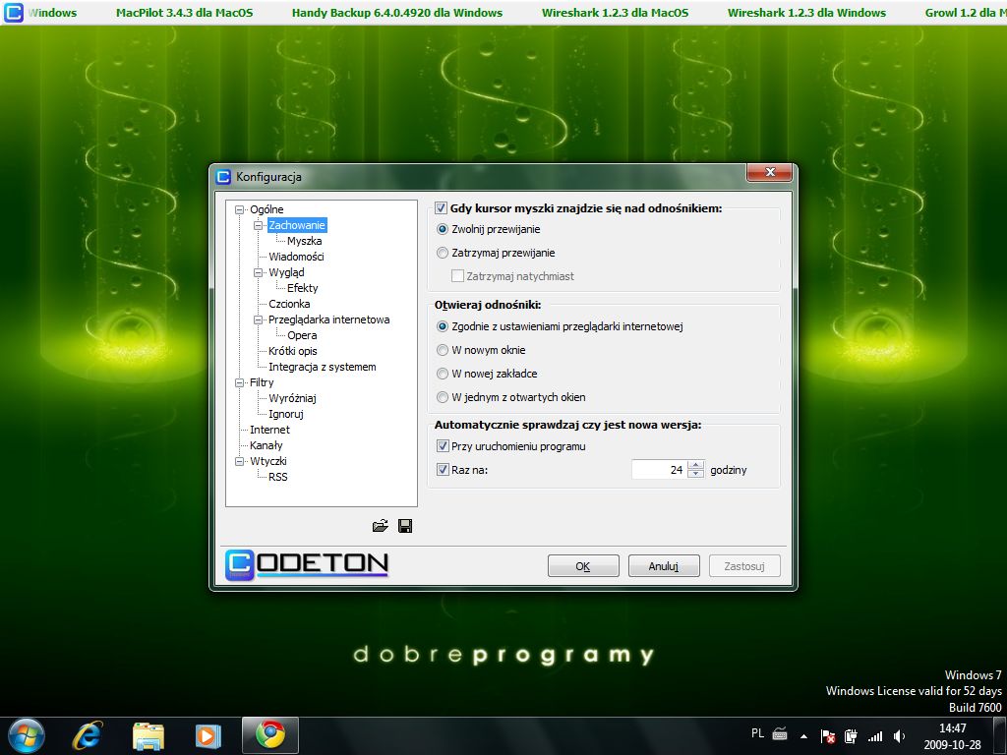Select Krótki opis in the settings tree

293,351
